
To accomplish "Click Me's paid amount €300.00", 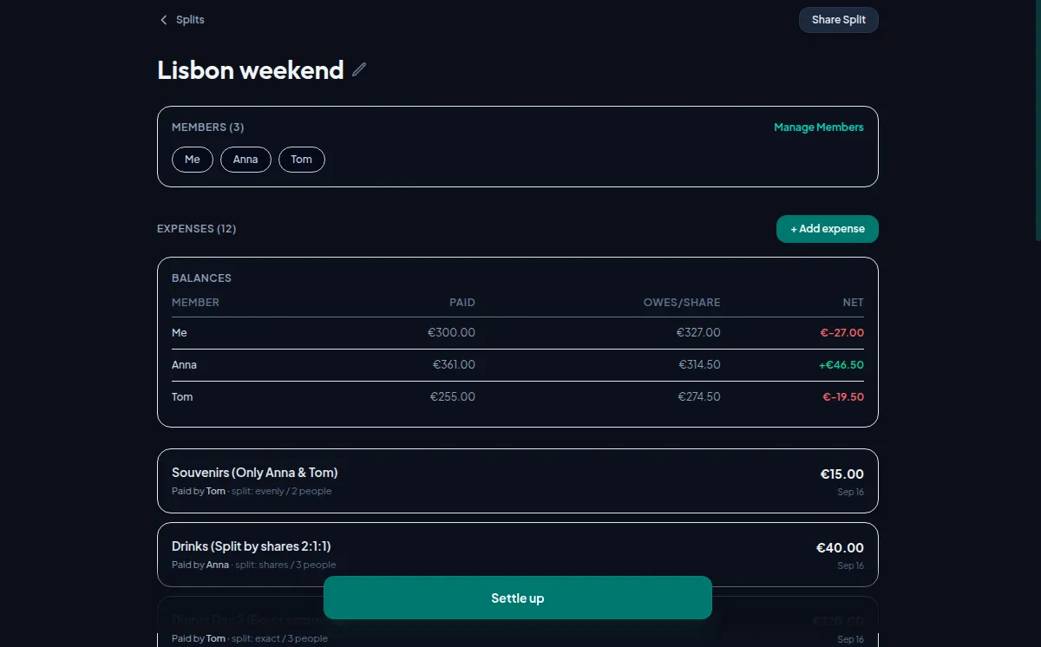I will pos(452,333).
